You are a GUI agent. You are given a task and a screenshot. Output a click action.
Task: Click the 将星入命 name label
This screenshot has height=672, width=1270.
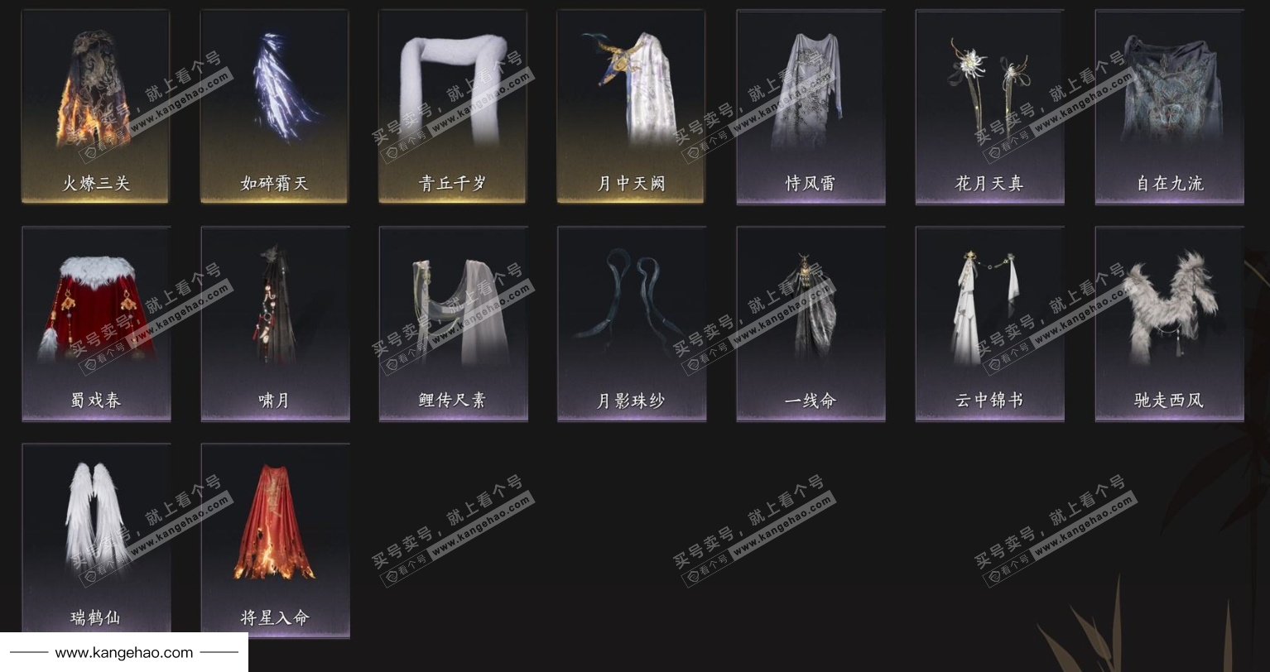(x=275, y=617)
